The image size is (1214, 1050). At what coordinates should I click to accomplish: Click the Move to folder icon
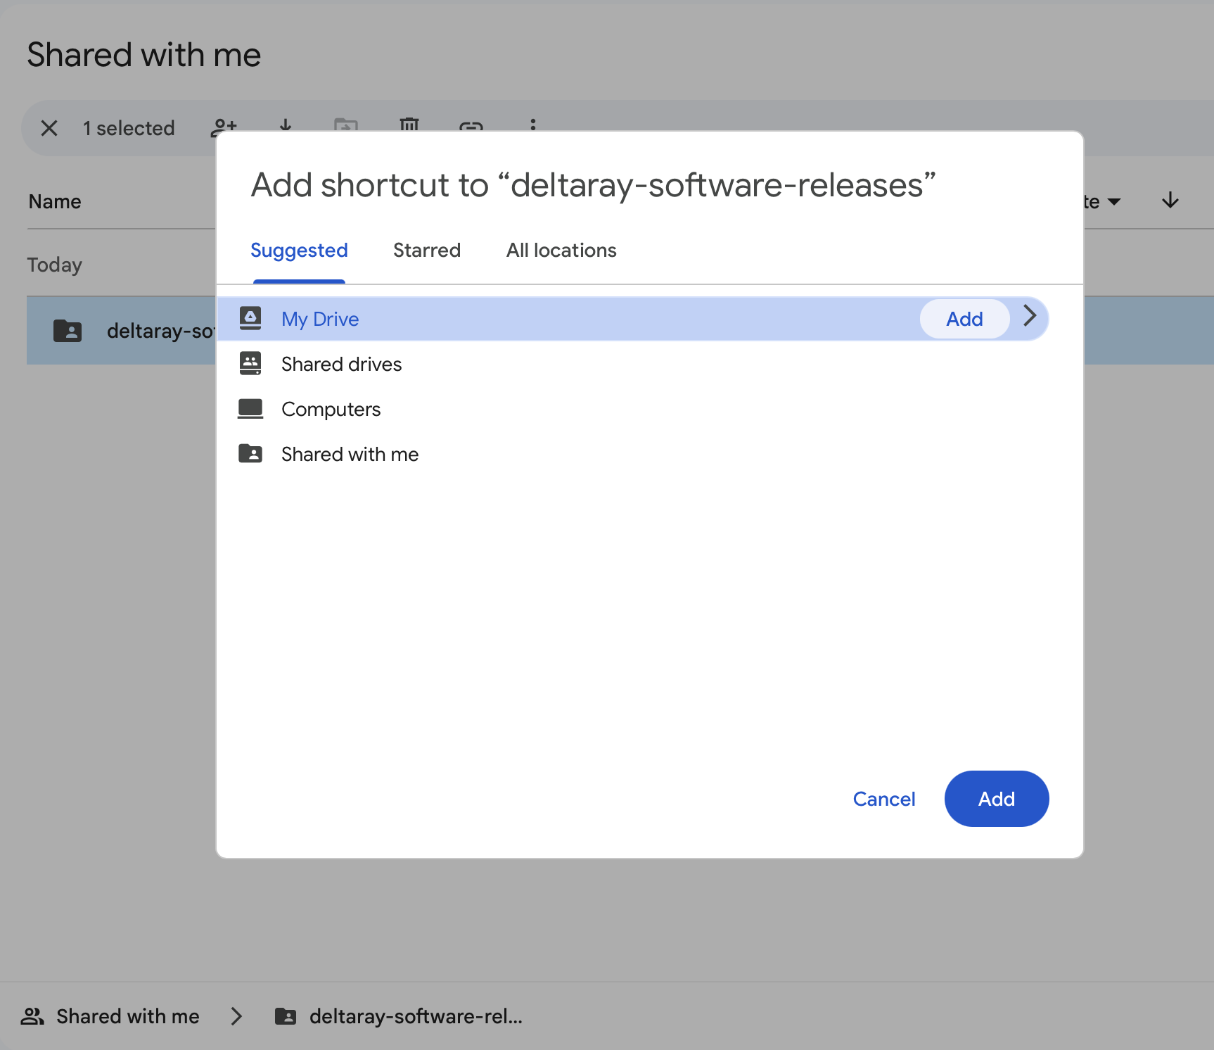[345, 128]
